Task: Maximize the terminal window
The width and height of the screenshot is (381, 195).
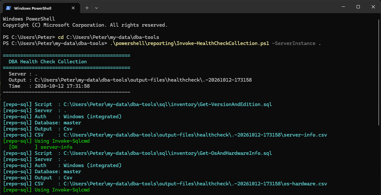Action: pyautogui.click(x=358, y=7)
